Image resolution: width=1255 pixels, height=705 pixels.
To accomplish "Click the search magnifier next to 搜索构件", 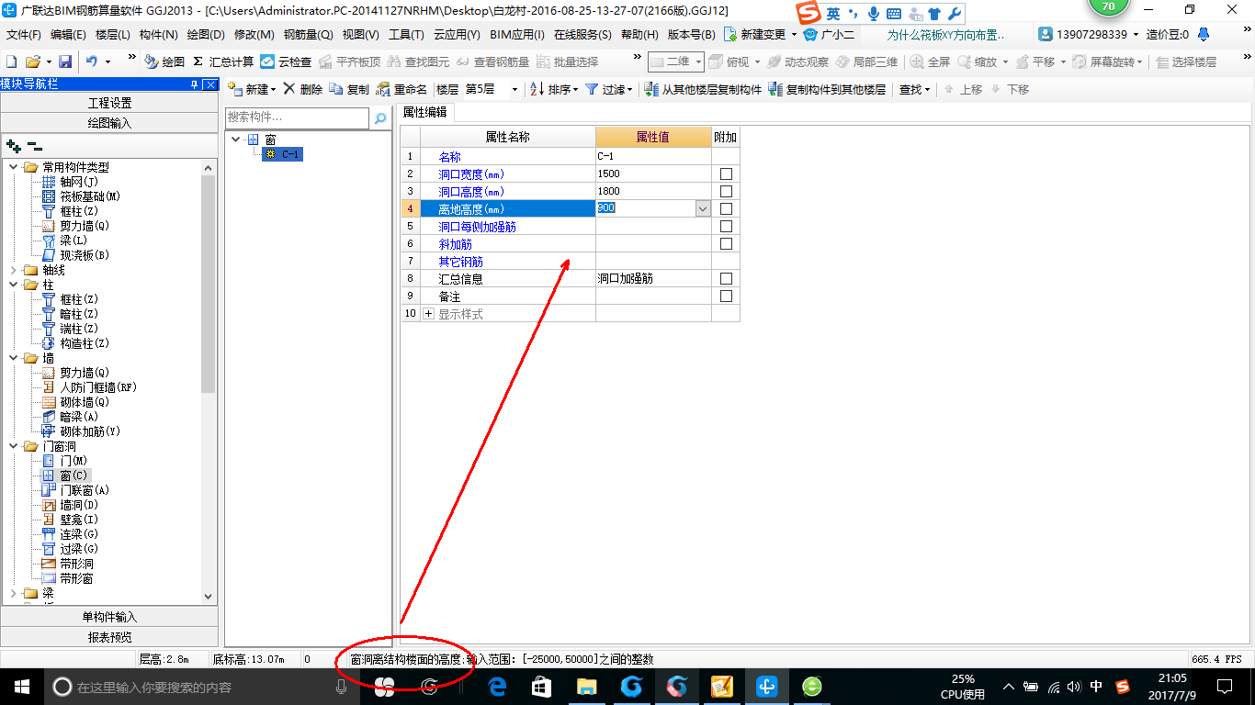I will pos(380,118).
